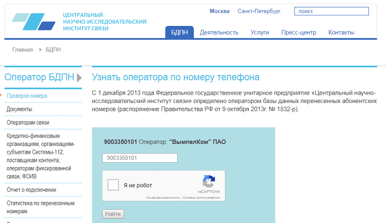The height and width of the screenshot is (223, 386).
Task: Click heading Узнать оператора по номеру телефона
Action: [176, 77]
